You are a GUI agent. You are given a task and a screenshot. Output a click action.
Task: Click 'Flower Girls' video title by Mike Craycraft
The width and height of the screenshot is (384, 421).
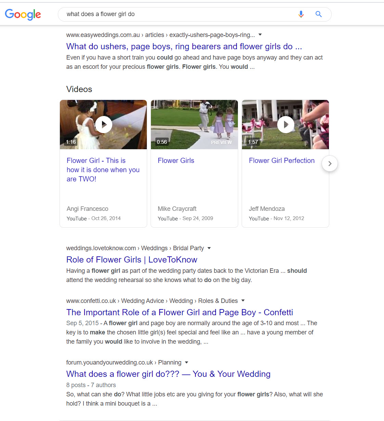tap(176, 161)
